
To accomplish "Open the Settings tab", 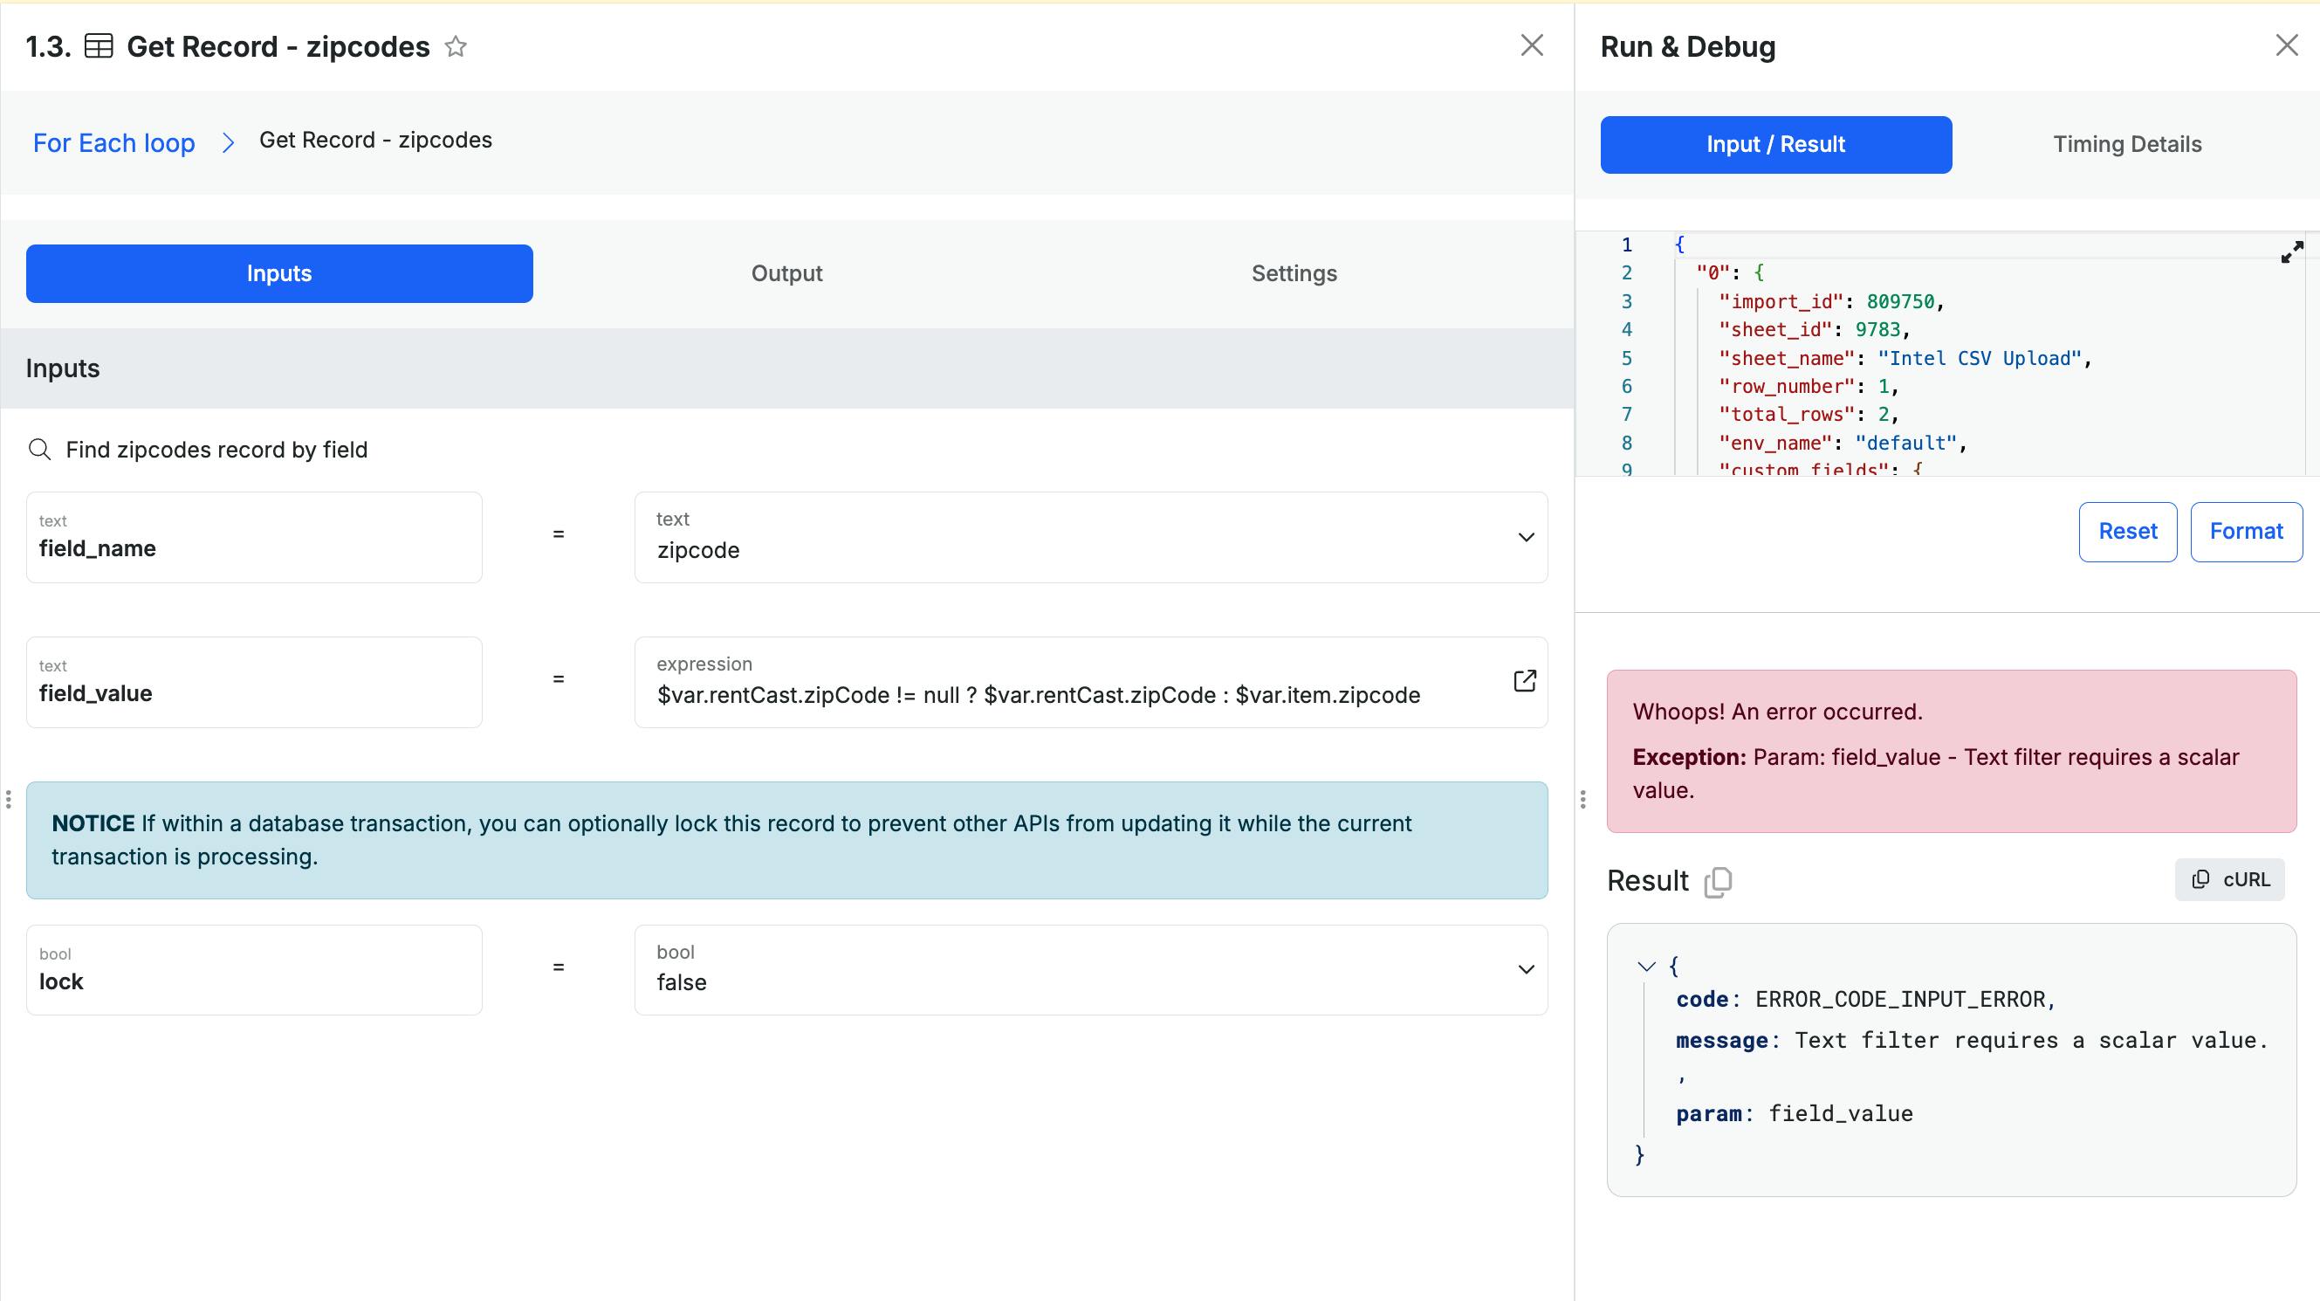I will [x=1294, y=273].
